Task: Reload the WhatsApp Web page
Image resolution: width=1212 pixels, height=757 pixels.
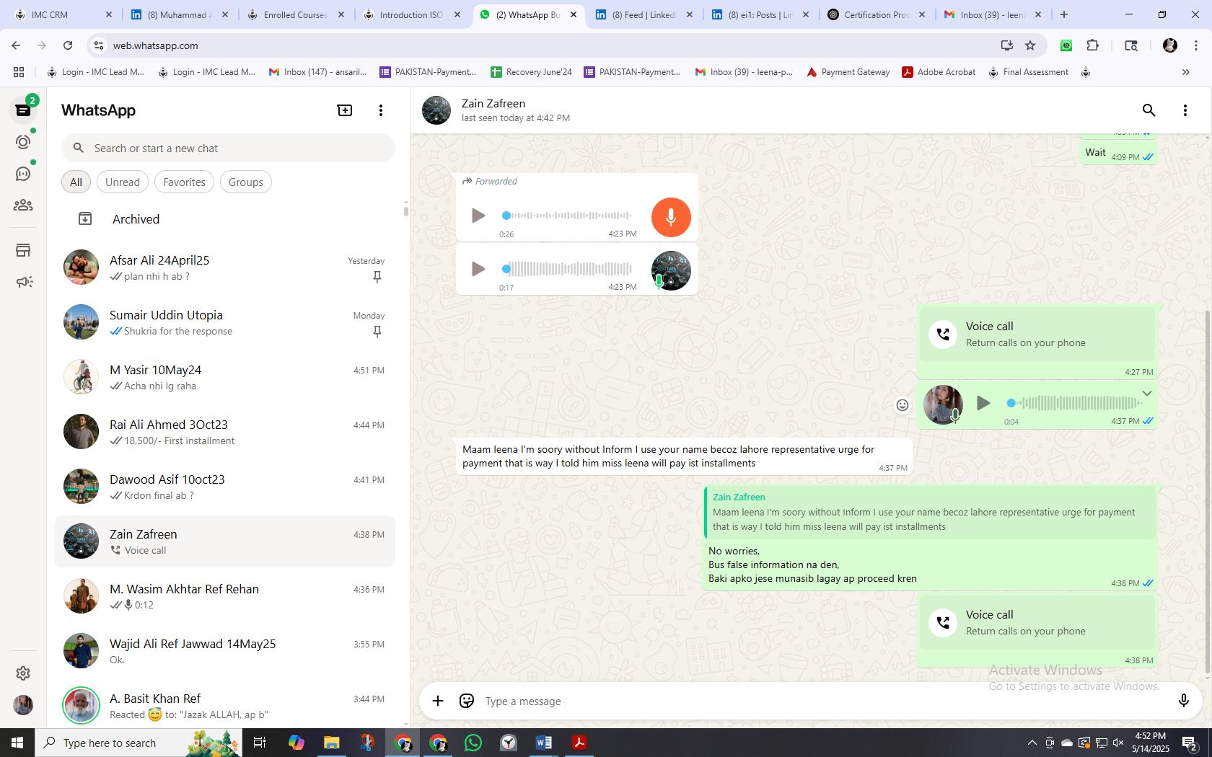Action: pos(68,45)
